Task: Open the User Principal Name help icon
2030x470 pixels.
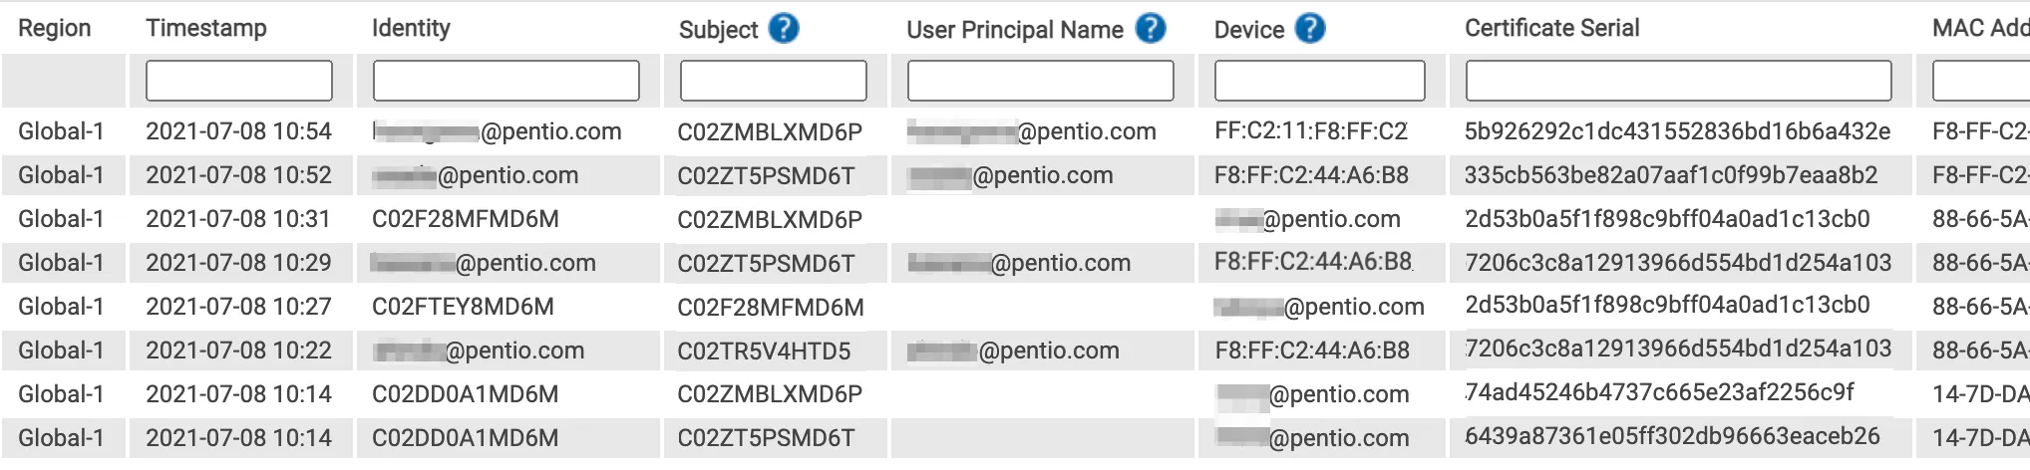Action: 1151,29
